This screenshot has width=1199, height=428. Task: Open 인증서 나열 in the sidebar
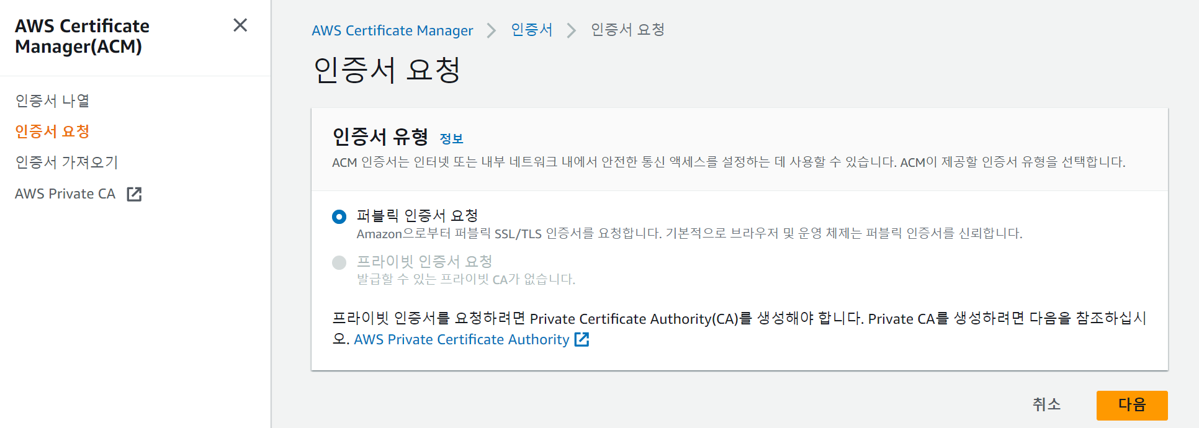point(53,100)
